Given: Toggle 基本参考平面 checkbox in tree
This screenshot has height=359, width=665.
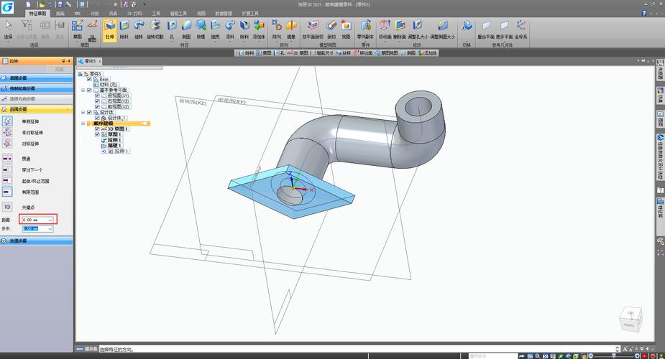Looking at the screenshot, I should [x=89, y=90].
